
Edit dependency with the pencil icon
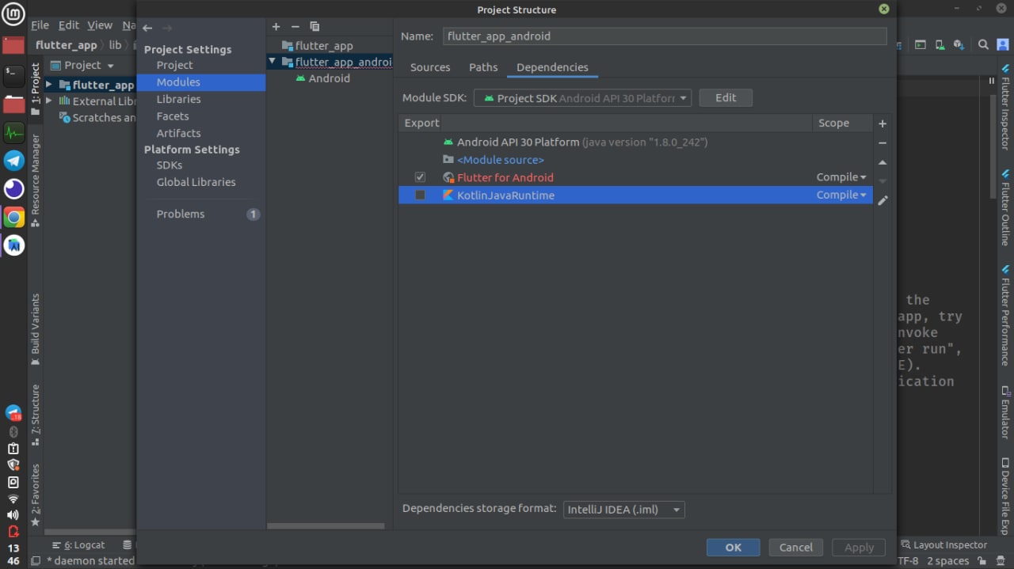click(882, 201)
